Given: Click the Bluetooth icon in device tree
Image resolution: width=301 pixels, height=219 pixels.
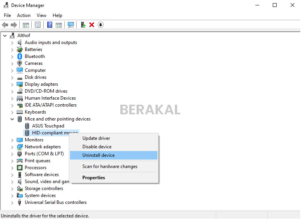Looking at the screenshot, I should point(20,56).
